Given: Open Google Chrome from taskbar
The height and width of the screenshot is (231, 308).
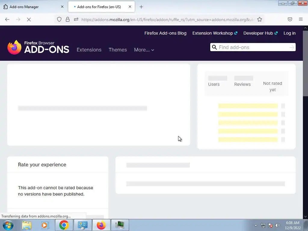Looking at the screenshot, I should tap(64, 225).
